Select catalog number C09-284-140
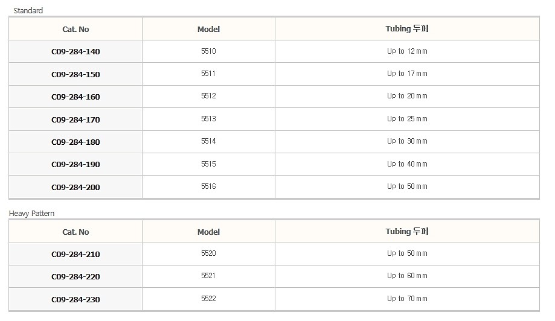 (75, 52)
